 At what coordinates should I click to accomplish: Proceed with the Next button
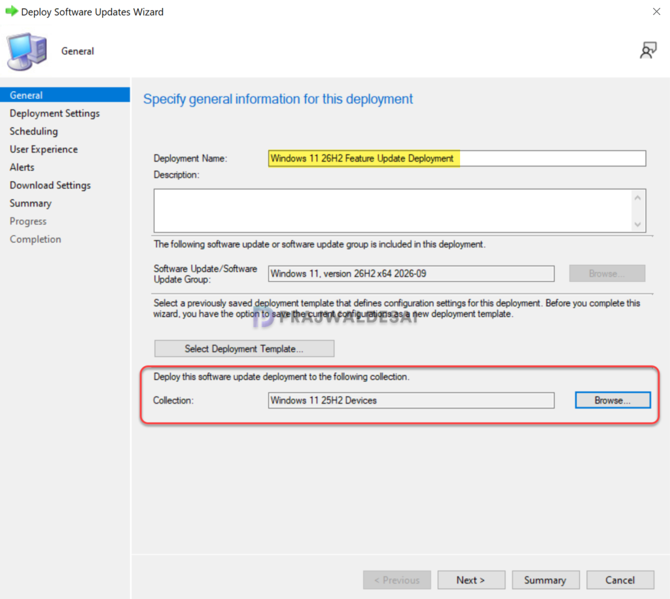471,580
